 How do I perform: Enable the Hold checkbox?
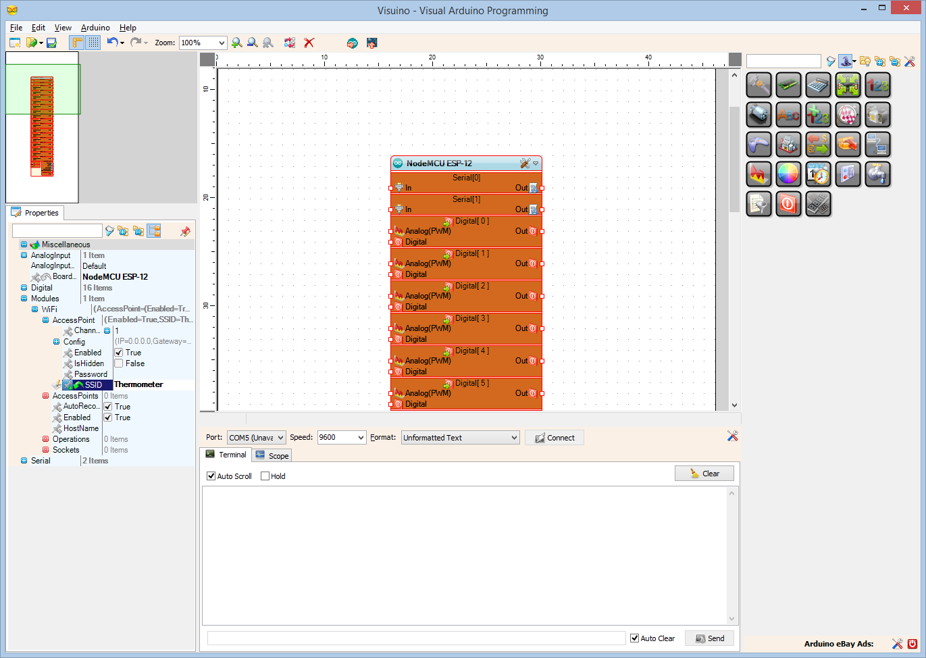pos(265,476)
